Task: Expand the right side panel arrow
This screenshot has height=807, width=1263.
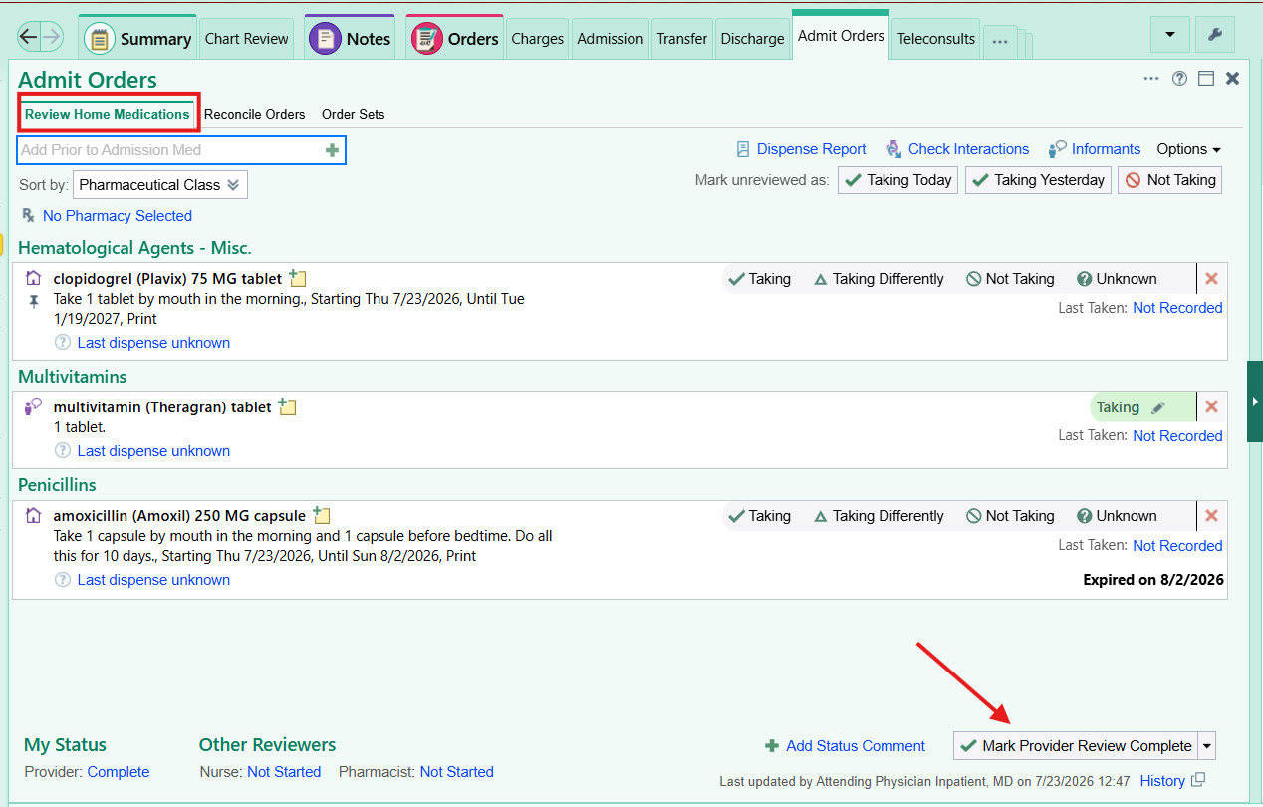Action: tap(1255, 402)
